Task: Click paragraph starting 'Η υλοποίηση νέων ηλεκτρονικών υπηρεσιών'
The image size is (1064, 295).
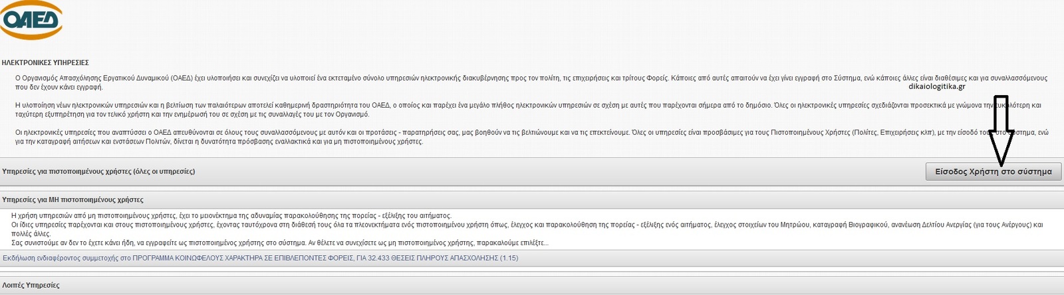Action: click(332, 105)
